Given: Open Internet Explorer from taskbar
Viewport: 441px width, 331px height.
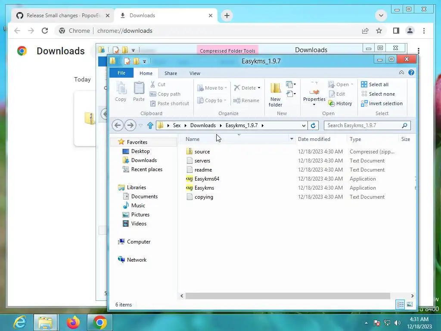Looking at the screenshot, I should pos(20,322).
